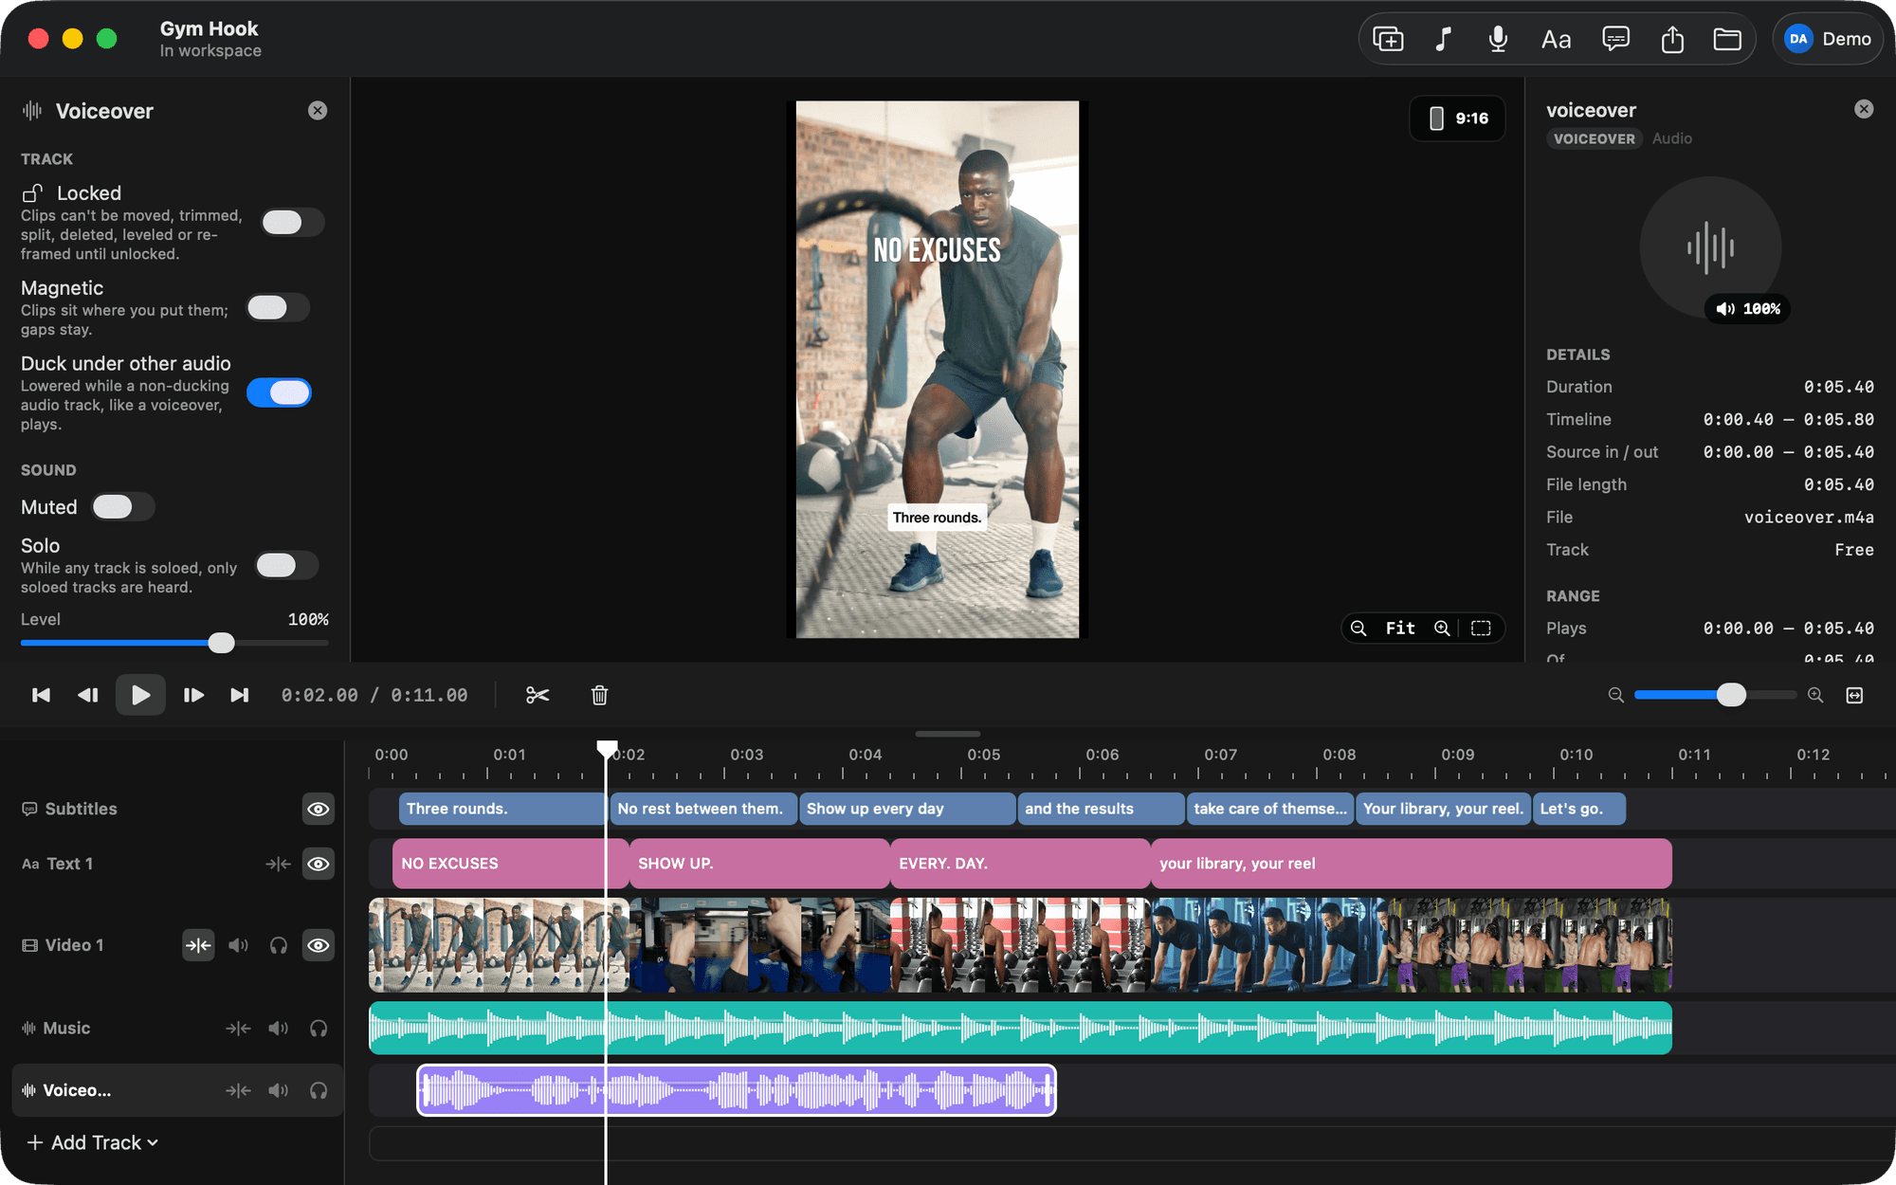Select the SHOW UP. text clip

click(759, 864)
